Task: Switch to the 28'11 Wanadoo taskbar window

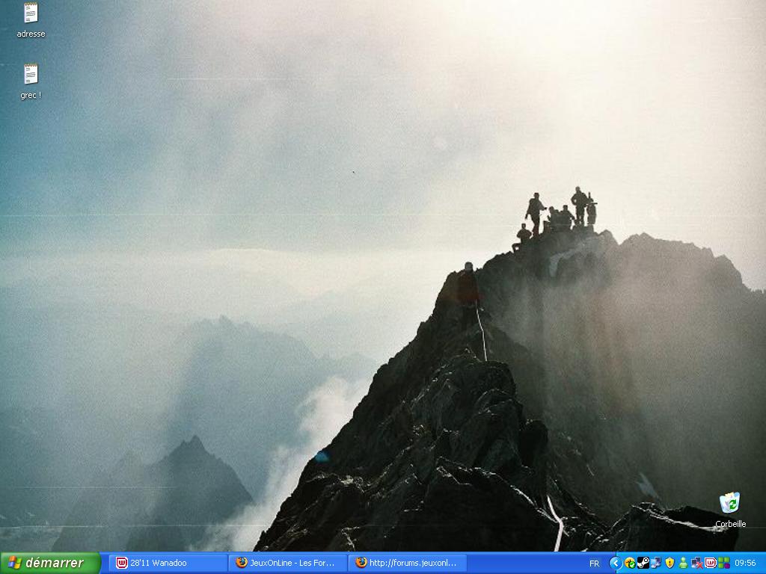Action: (167, 563)
